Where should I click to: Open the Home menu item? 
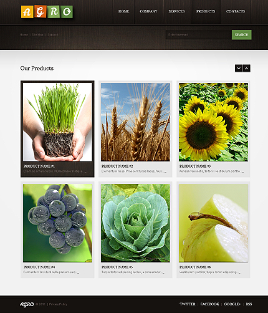[x=124, y=11]
